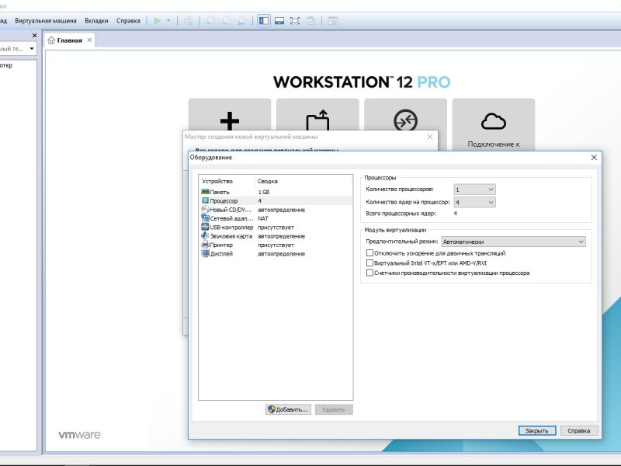
Task: Select the Дисплей device row
Action: pos(276,254)
